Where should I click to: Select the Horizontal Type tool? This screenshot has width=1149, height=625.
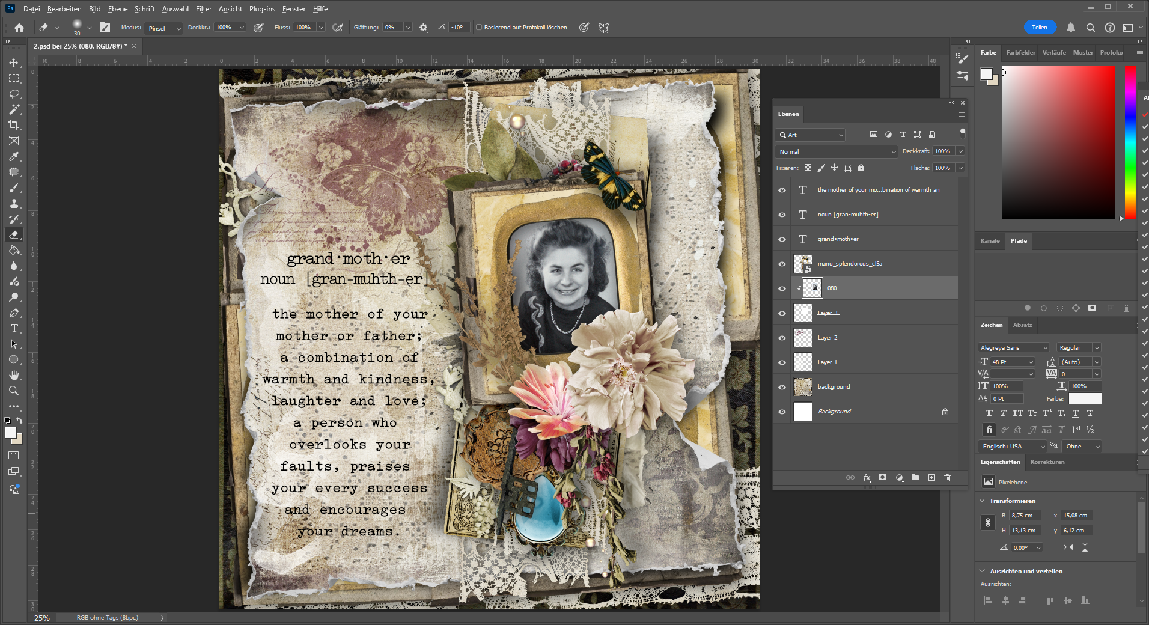(14, 329)
